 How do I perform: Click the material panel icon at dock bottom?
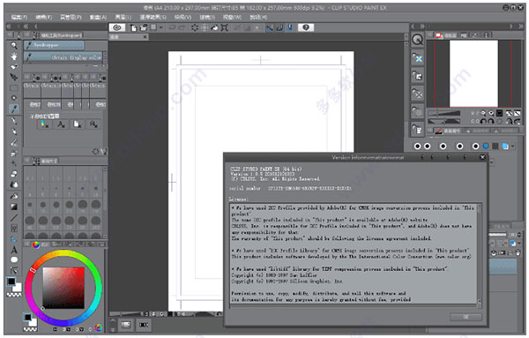tap(418, 130)
